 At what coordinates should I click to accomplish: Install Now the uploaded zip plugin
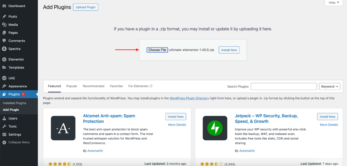point(229,50)
